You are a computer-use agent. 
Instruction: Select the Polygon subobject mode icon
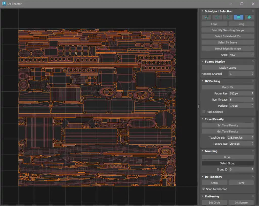(x=239, y=17)
